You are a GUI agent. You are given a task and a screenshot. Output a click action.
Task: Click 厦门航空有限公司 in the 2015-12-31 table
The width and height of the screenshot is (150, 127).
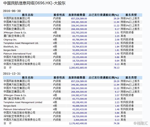pyautogui.click(x=14, y=99)
